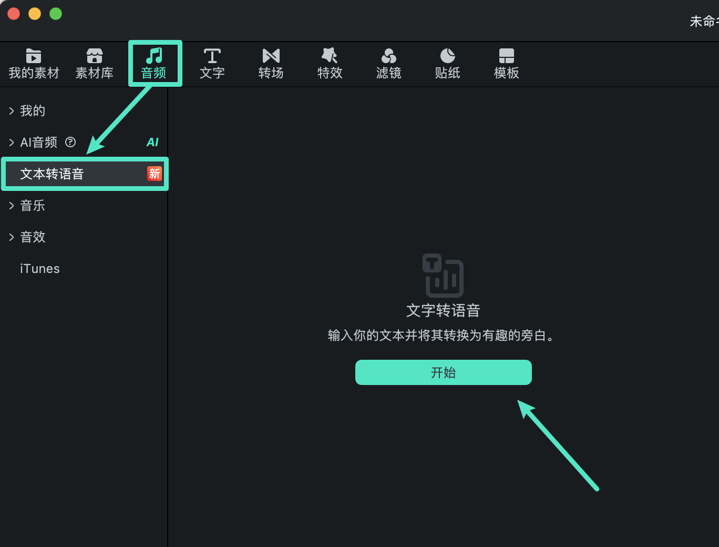Click the red close window button

14,14
